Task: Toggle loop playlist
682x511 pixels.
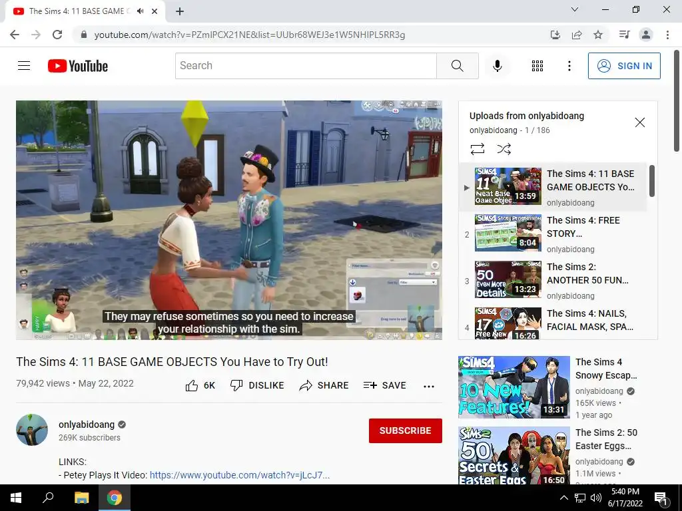Action: pos(477,150)
